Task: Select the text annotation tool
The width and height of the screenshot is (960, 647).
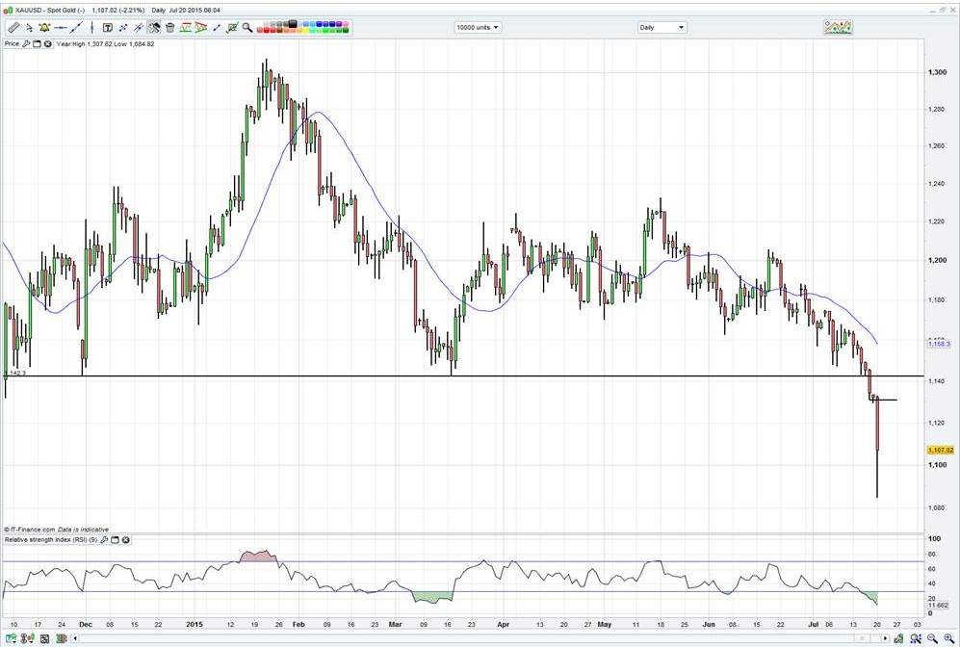Action: point(107,28)
